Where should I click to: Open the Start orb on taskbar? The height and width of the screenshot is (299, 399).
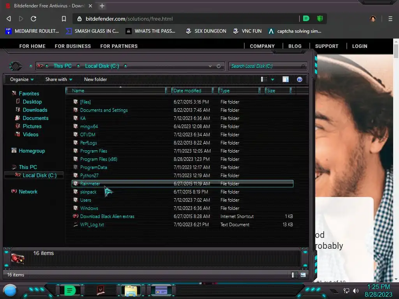[x=10, y=290]
